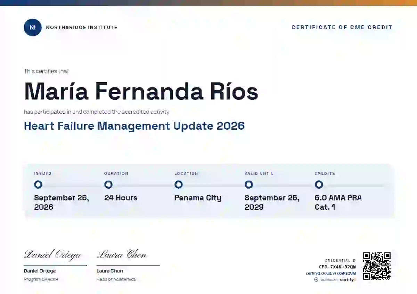This screenshot has height=294, width=417.
Task: Click the '24 Hours' value
Action: pos(121,198)
